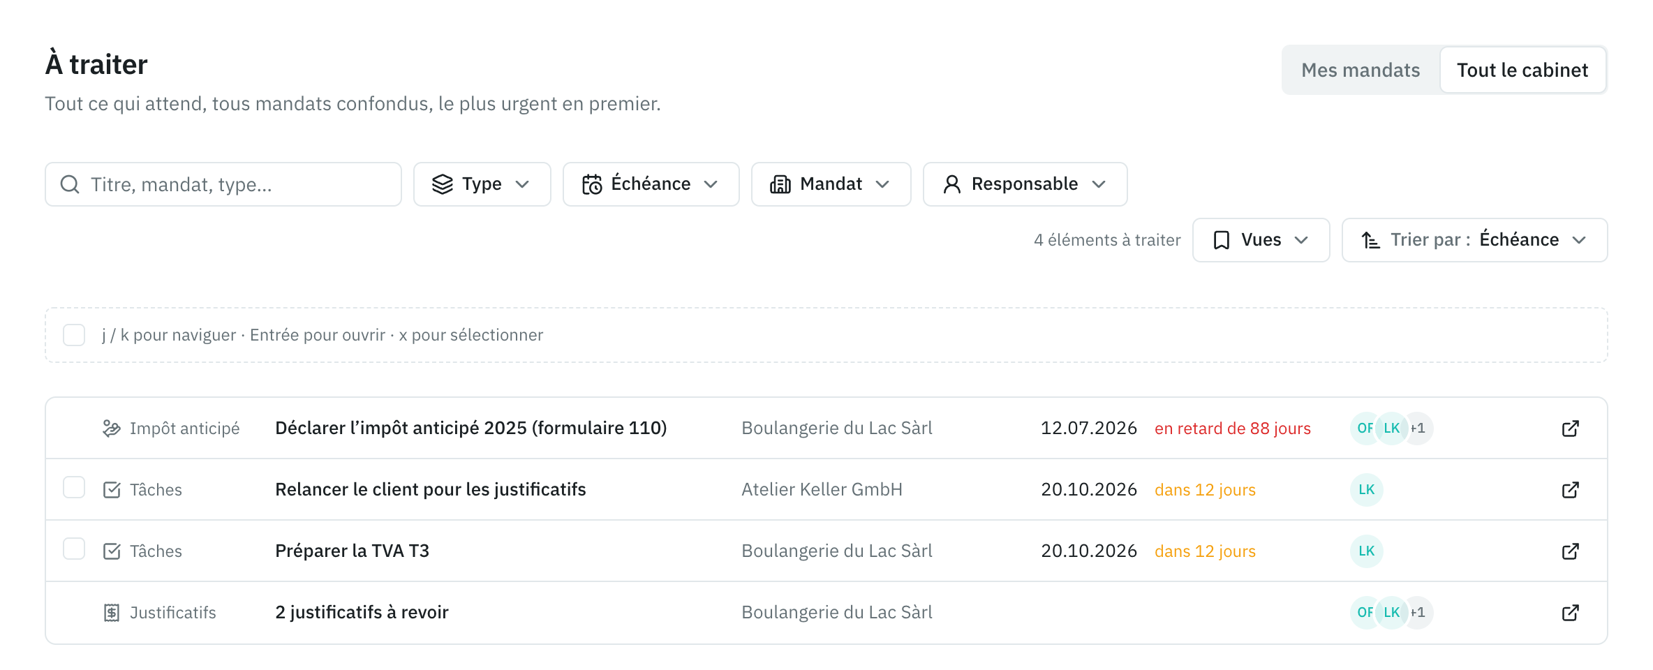1653x670 pixels.
Task: Click the +1 avatar in impôt anticipé row
Action: point(1418,429)
